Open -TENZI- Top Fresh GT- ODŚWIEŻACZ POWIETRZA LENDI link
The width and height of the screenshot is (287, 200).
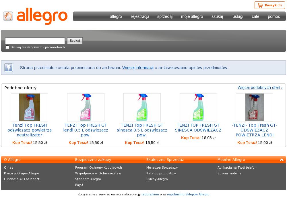click(x=254, y=130)
